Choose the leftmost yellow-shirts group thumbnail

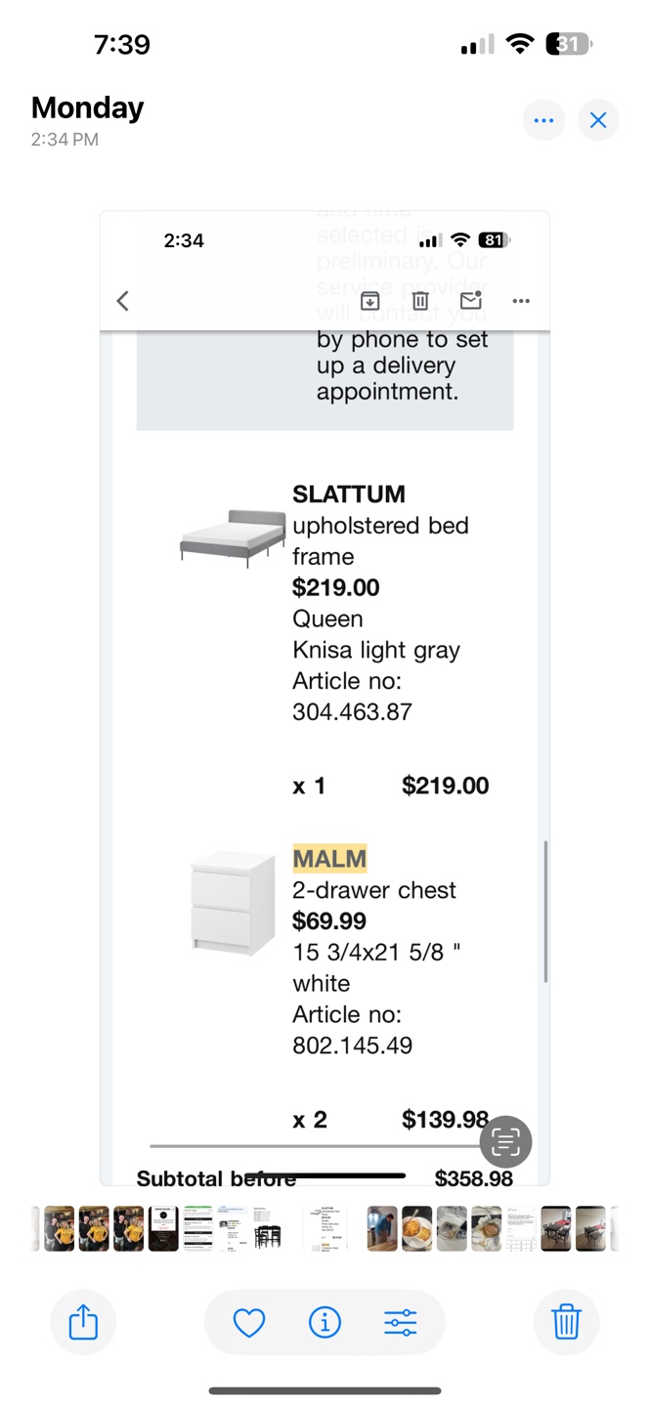tap(59, 1229)
